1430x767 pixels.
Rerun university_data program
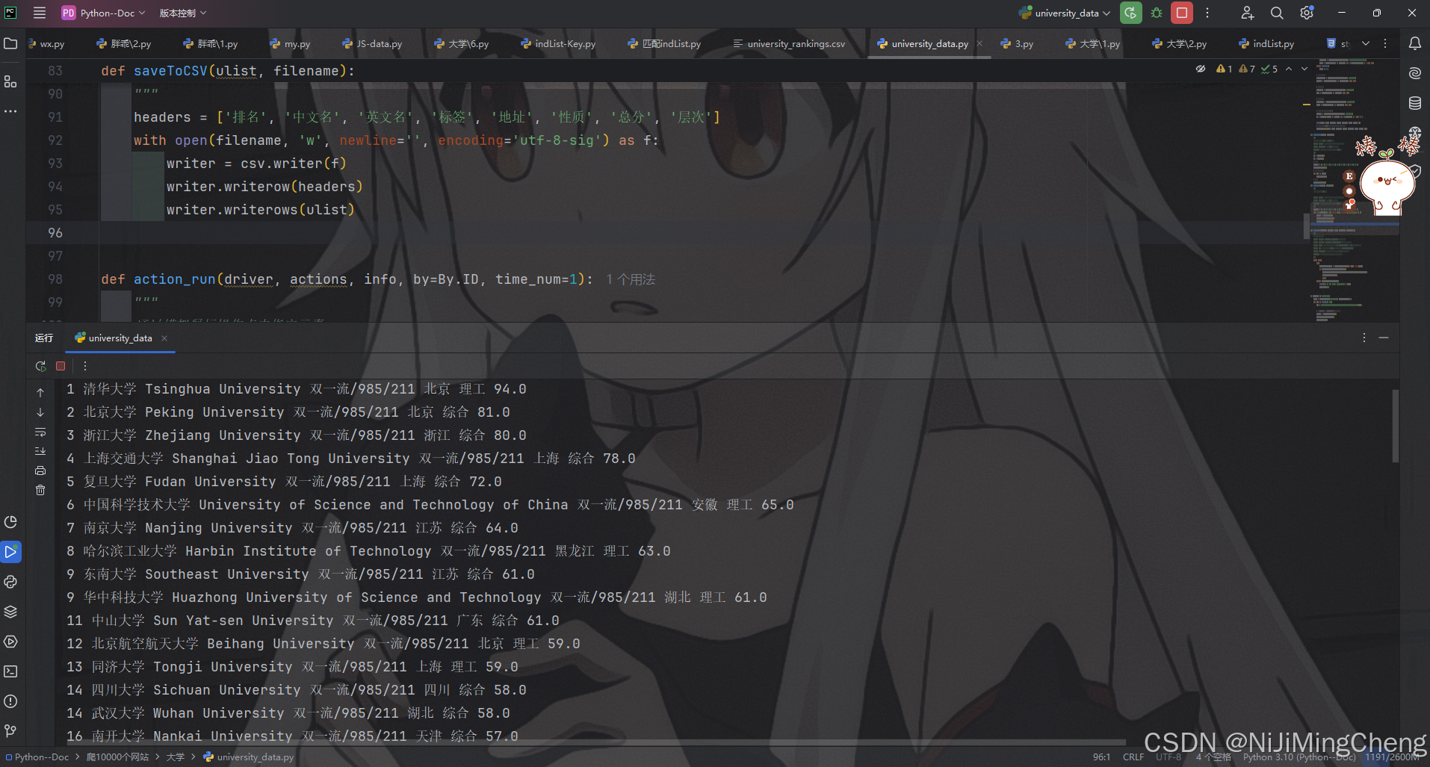(x=1131, y=13)
